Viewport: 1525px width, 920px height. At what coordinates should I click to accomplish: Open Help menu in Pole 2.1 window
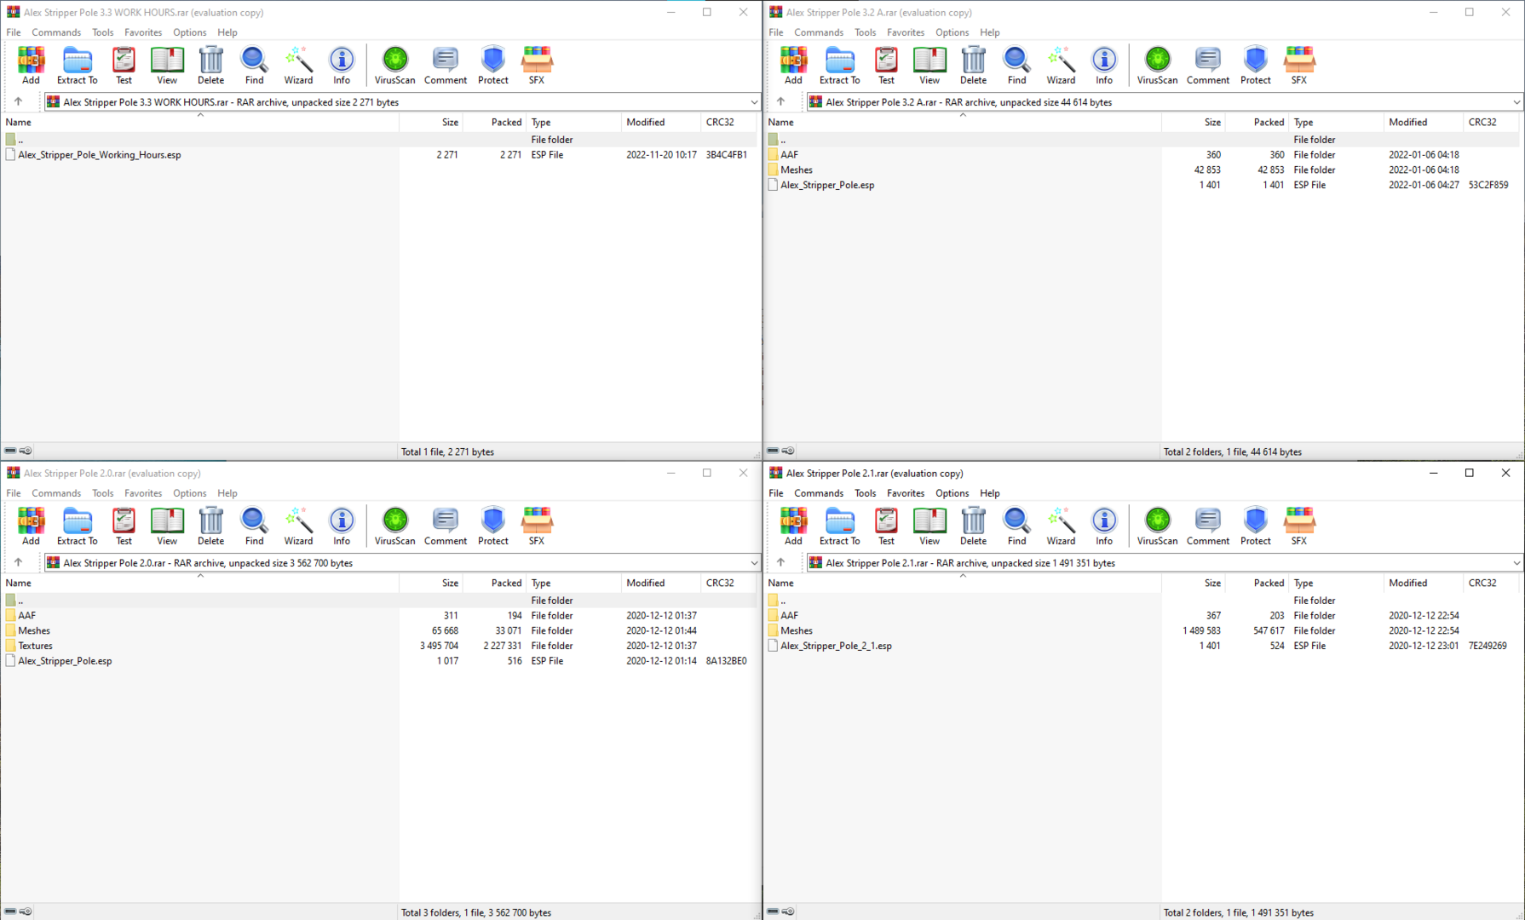coord(989,493)
